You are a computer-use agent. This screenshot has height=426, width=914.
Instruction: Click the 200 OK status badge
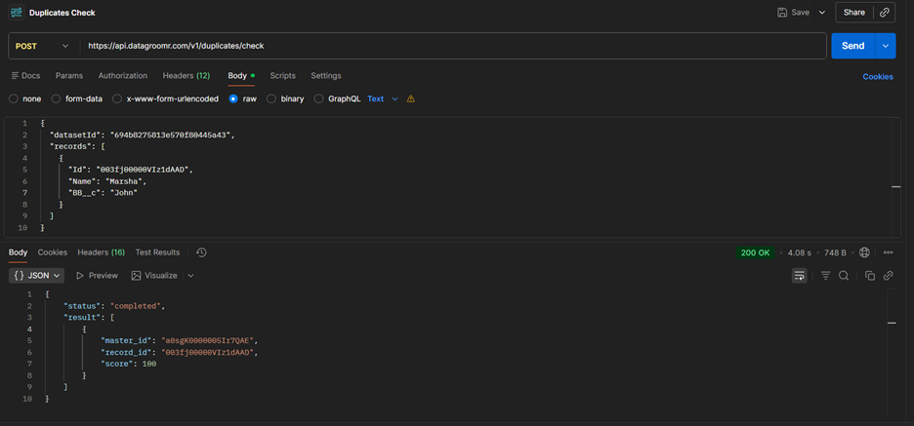(756, 252)
